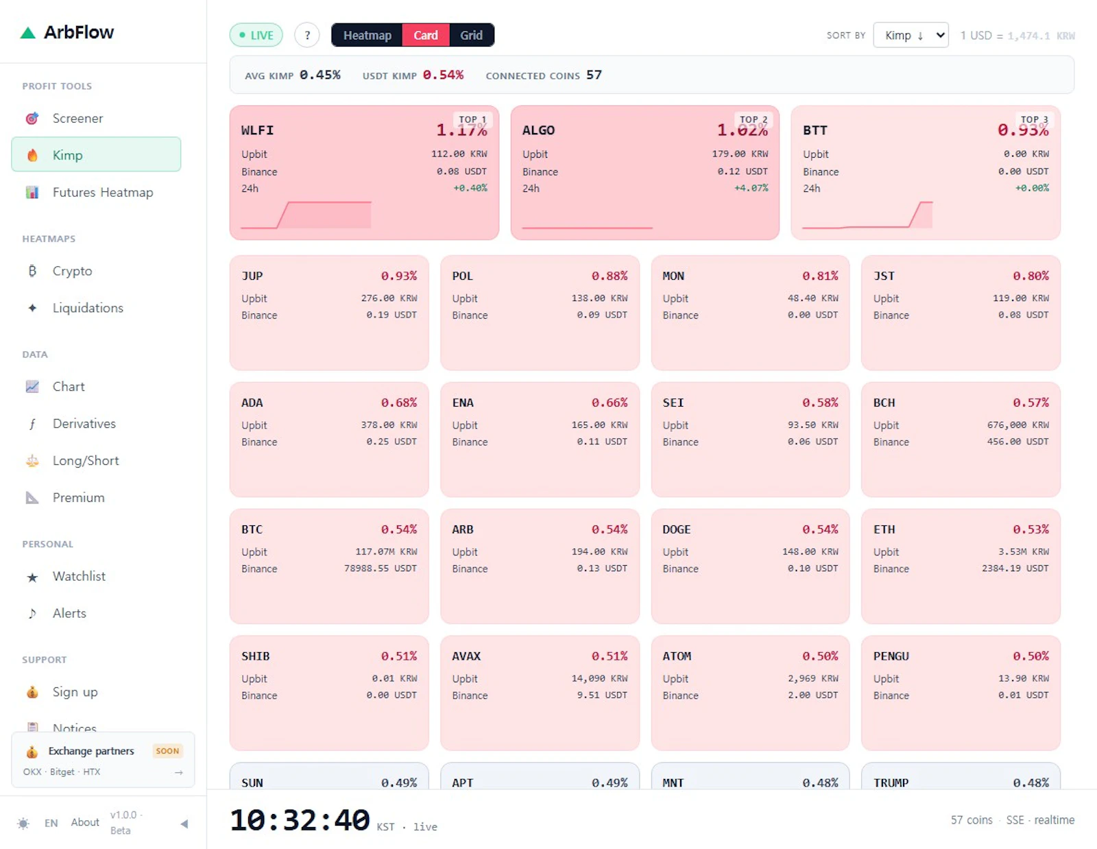Click the Premium triangle ruler icon
1097x849 pixels.
[32, 498]
